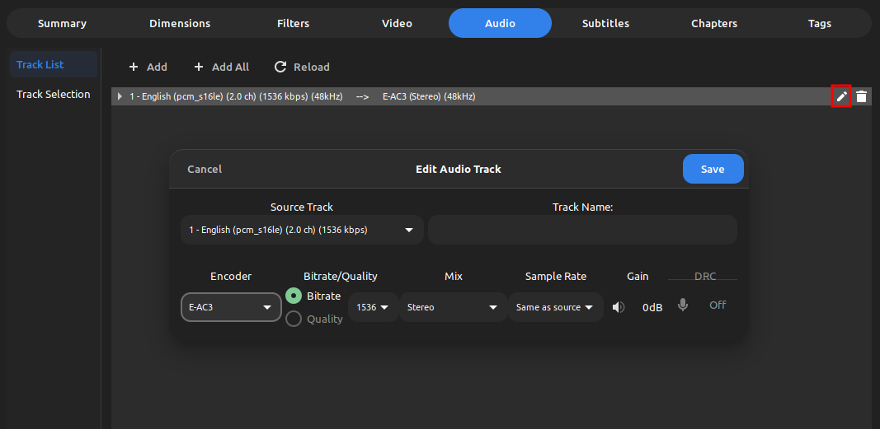
Task: Toggle DRC Off value
Action: [718, 305]
